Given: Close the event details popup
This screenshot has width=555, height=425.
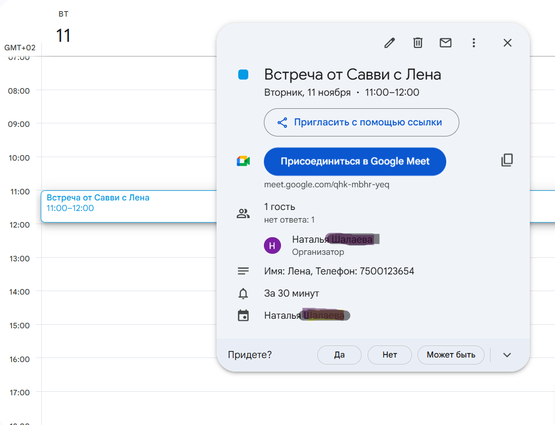Looking at the screenshot, I should pyautogui.click(x=507, y=43).
